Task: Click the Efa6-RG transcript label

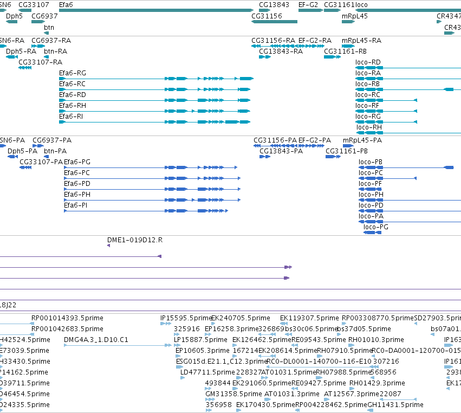Action: coord(73,73)
